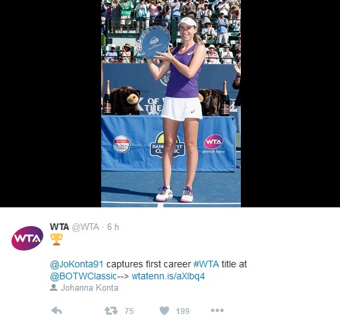Click the WTA profile avatar

(x=27, y=238)
